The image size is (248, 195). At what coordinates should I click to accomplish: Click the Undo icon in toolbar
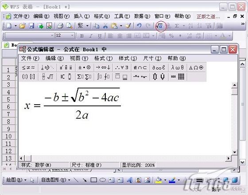coord(139,26)
